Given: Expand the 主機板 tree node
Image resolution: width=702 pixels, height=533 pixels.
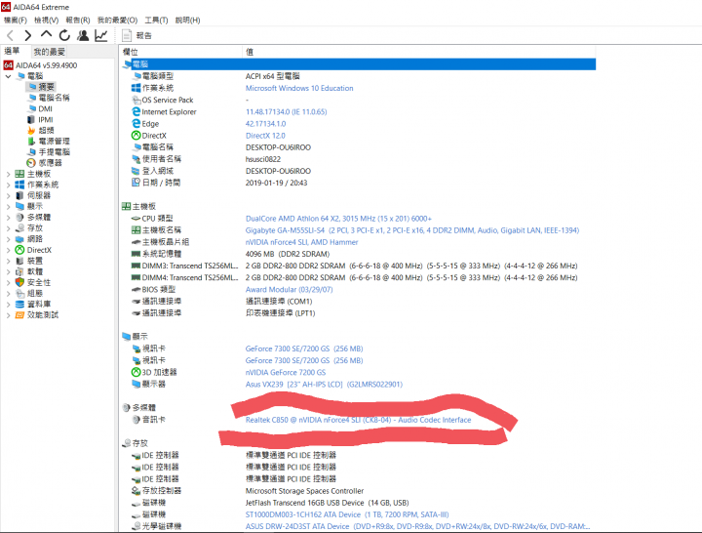Looking at the screenshot, I should [8, 174].
